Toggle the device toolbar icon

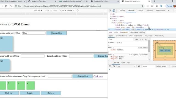coord(114,10)
